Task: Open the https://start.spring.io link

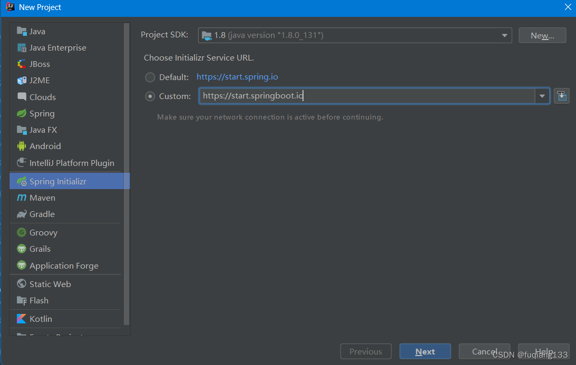Action: 237,77
